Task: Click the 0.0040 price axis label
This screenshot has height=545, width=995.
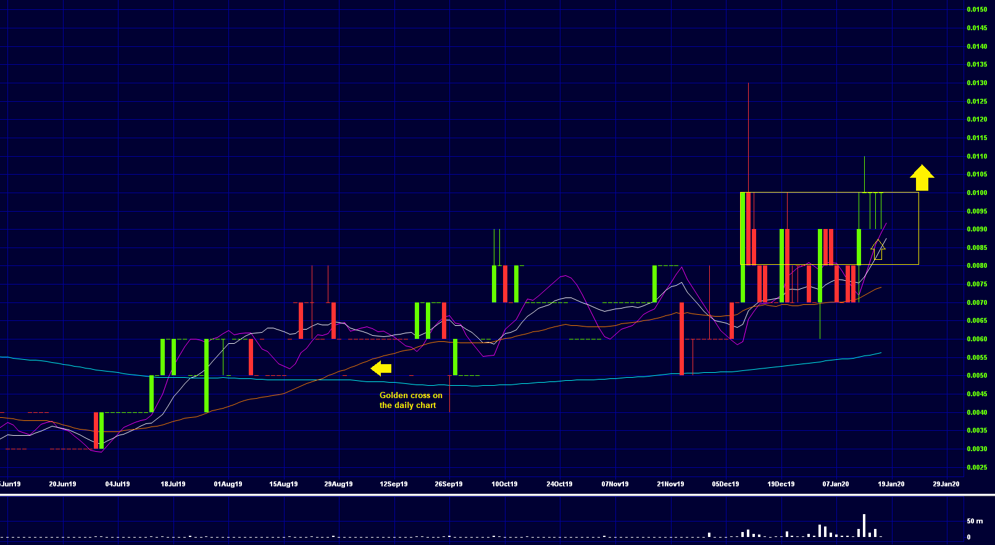Action: [976, 412]
